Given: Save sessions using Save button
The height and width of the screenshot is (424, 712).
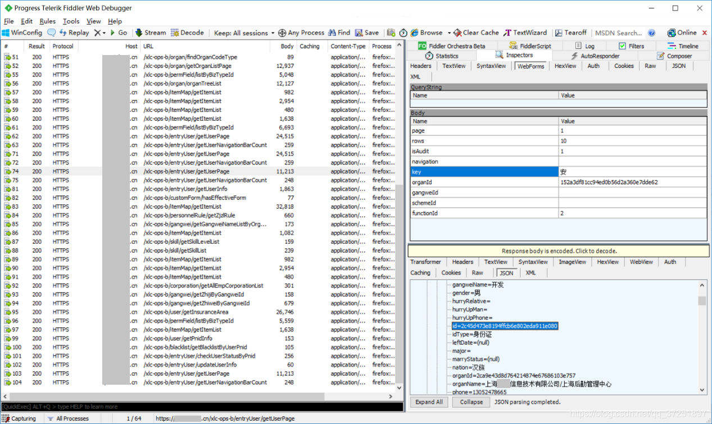Looking at the screenshot, I should [366, 33].
